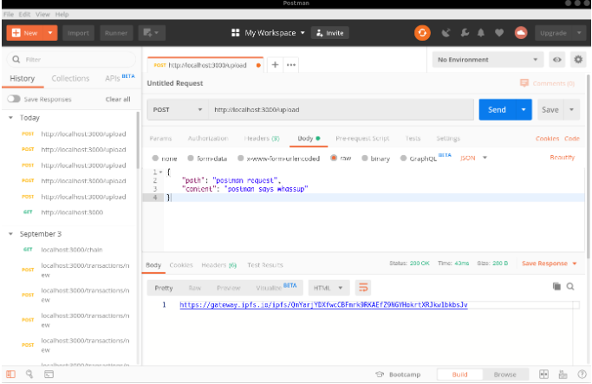
Task: Open the Save Response dropdown
Action: click(x=549, y=264)
